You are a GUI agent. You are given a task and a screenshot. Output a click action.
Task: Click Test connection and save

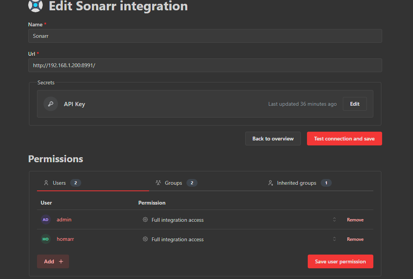(x=344, y=139)
